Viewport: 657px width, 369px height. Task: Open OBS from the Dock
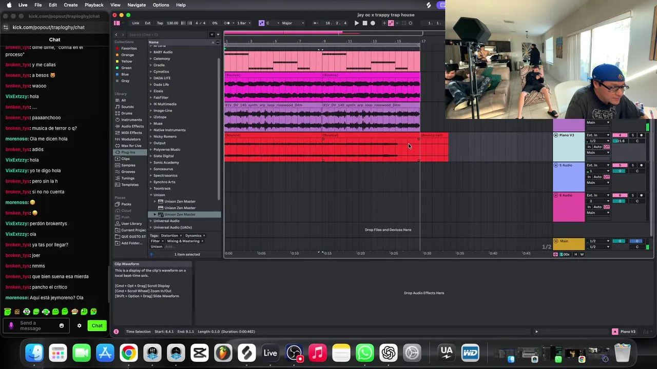click(294, 353)
